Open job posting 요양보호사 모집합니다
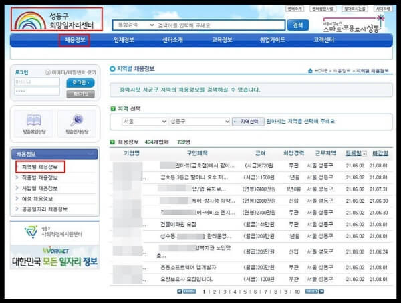The width and height of the screenshot is (401, 303). (x=186, y=279)
